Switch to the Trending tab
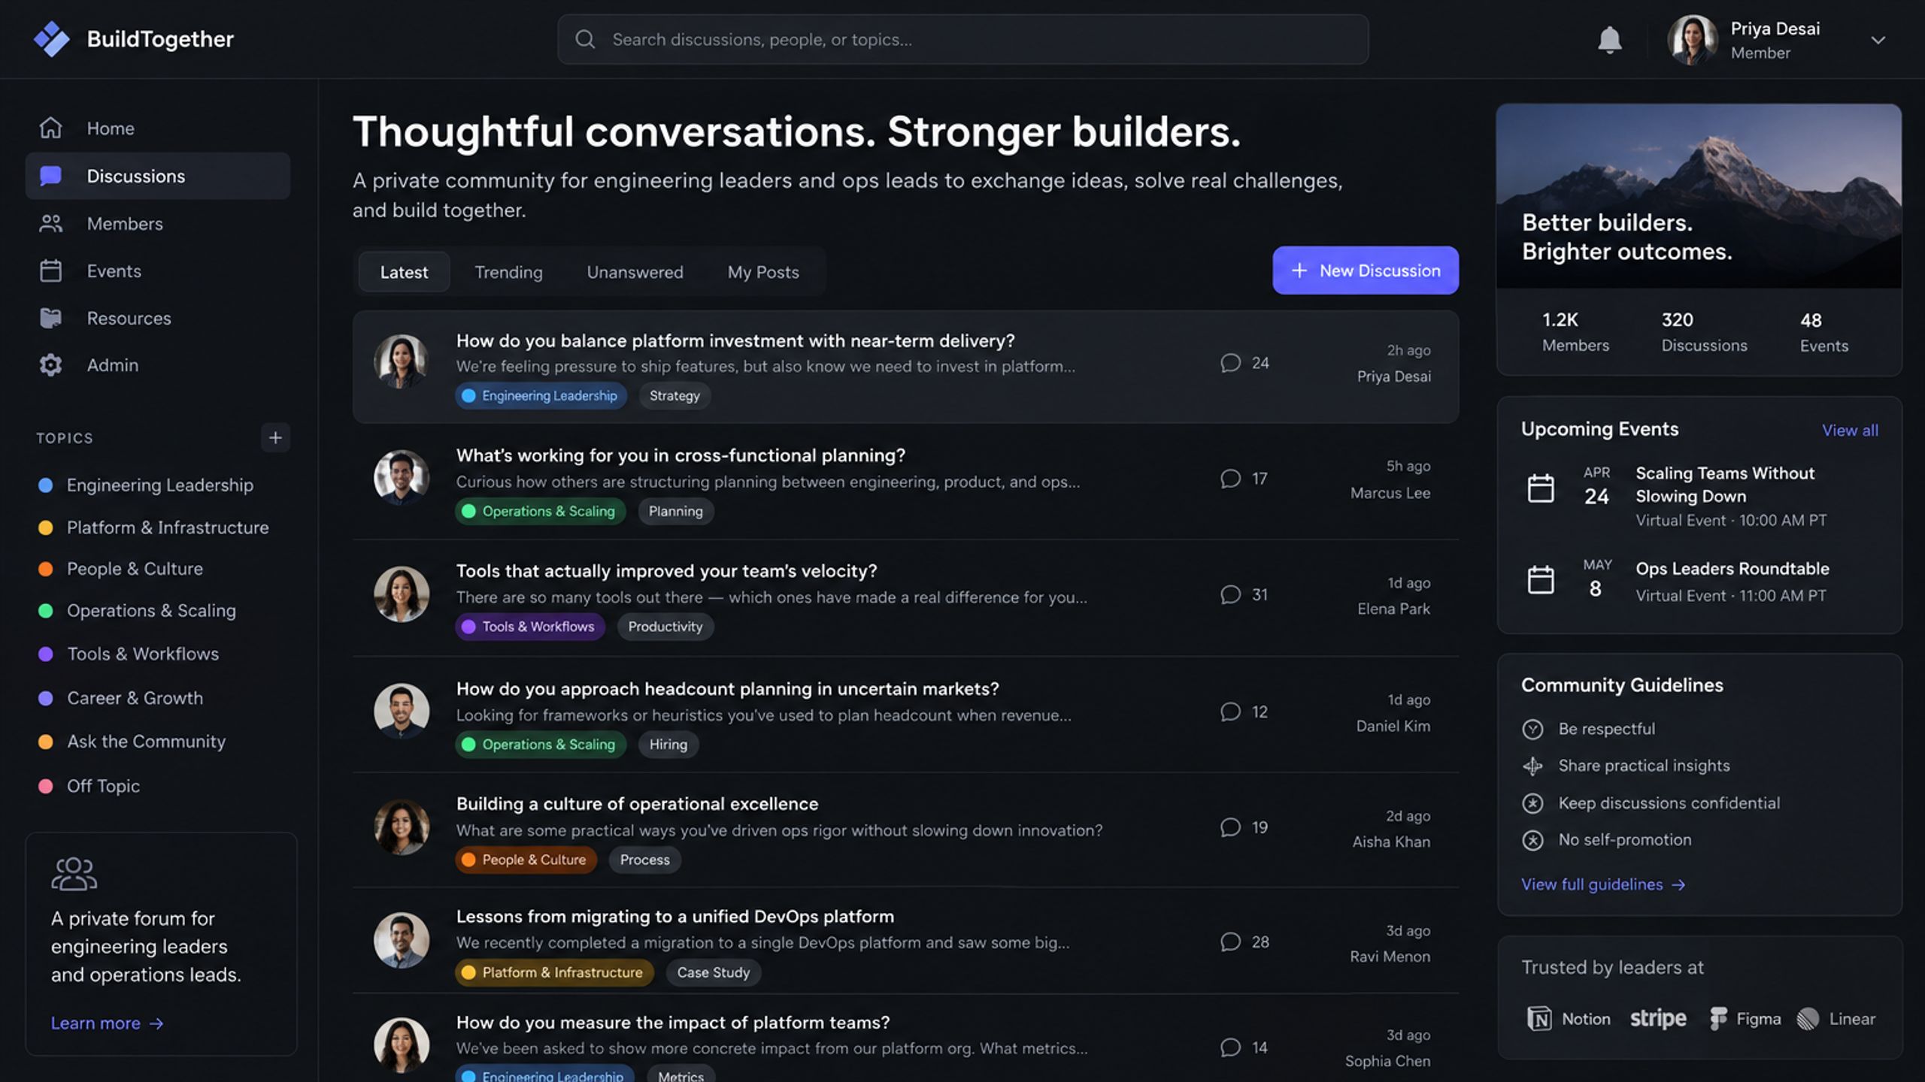The height and width of the screenshot is (1082, 1925). [x=508, y=272]
